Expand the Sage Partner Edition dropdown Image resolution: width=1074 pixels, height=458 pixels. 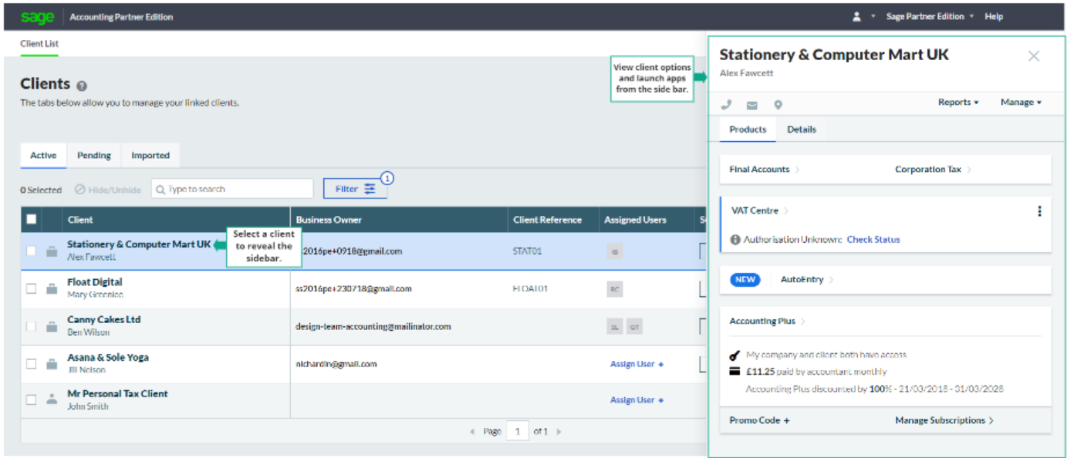(x=929, y=16)
